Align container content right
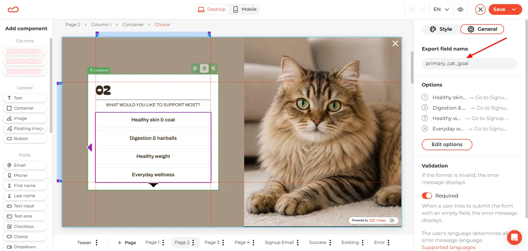 click(213, 68)
